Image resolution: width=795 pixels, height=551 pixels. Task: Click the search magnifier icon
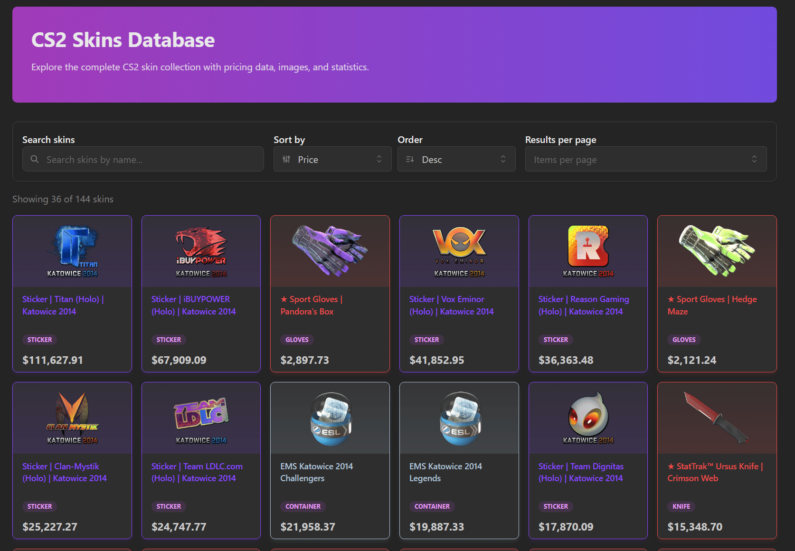coord(35,159)
